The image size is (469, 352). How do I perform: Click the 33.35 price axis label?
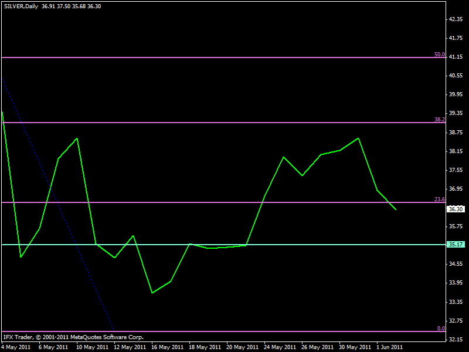456,302
